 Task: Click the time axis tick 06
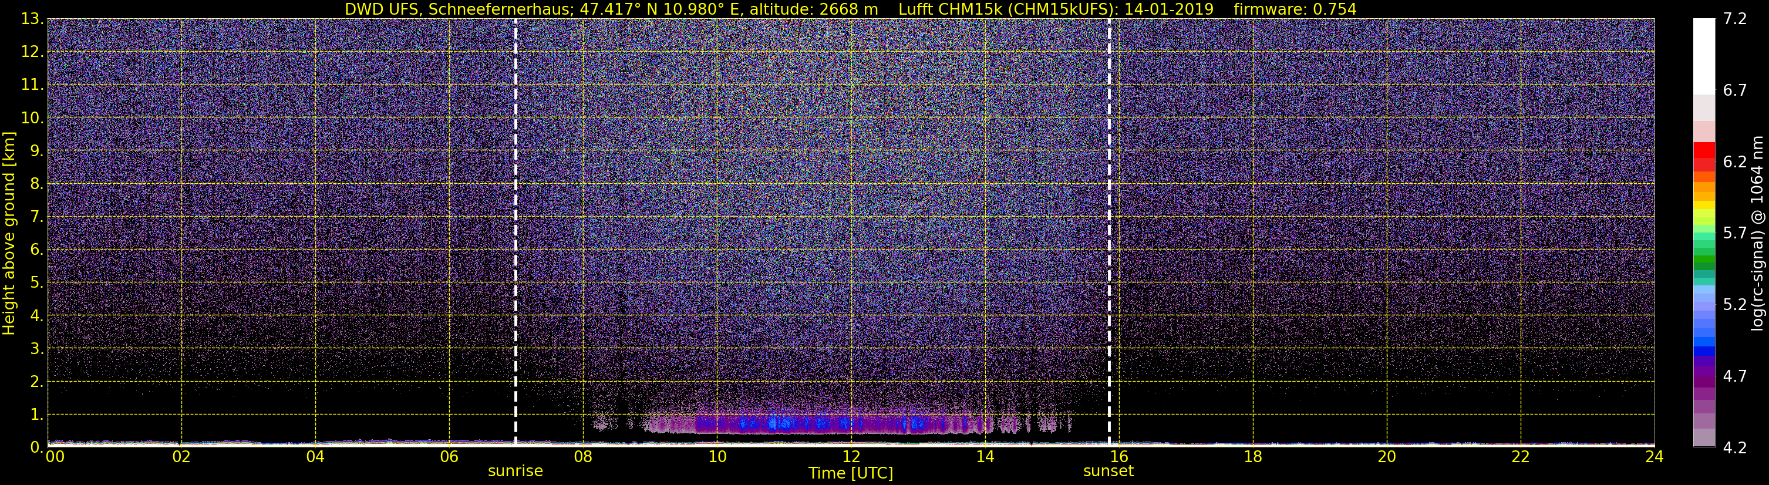coord(449,456)
